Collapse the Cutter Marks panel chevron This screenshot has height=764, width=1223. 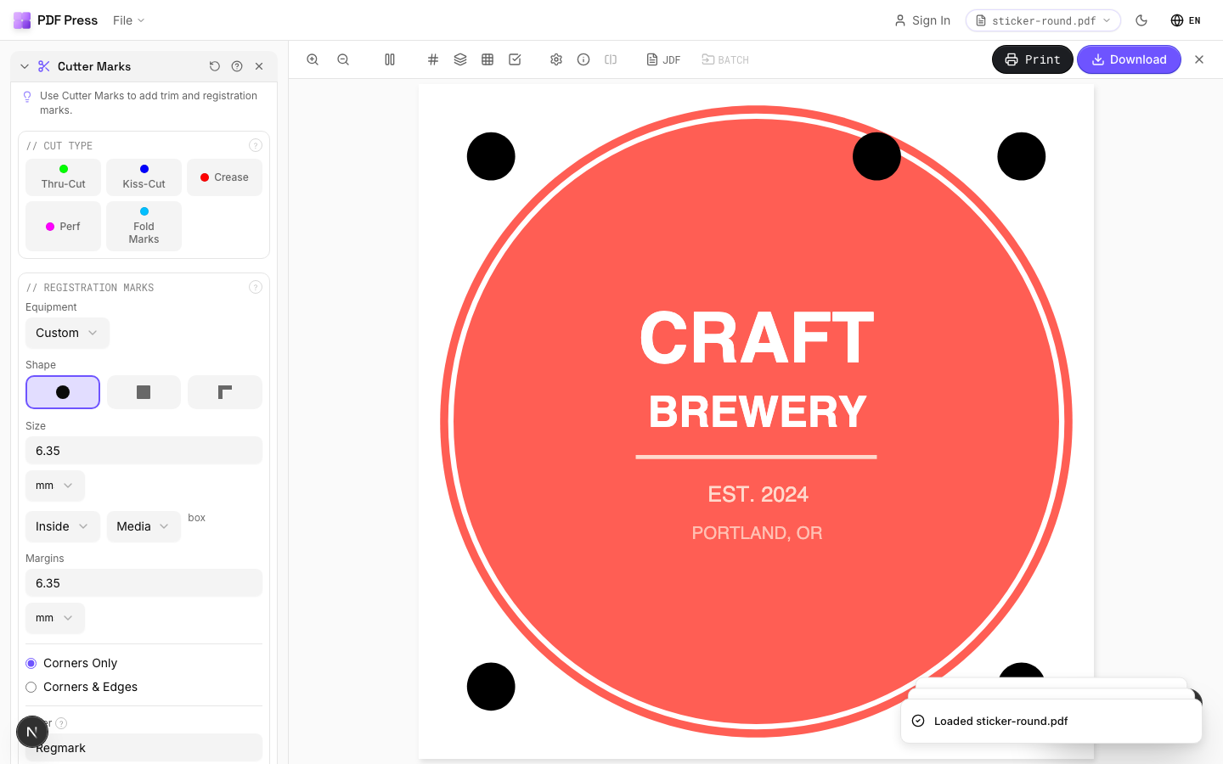click(x=25, y=66)
